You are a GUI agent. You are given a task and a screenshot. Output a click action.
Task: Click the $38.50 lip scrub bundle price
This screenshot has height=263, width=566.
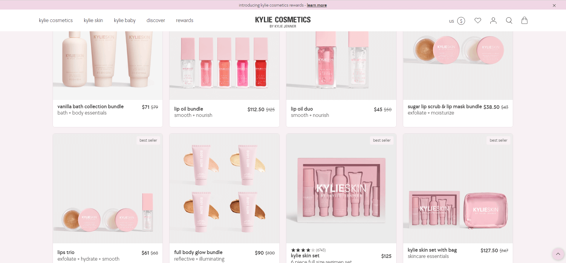491,107
